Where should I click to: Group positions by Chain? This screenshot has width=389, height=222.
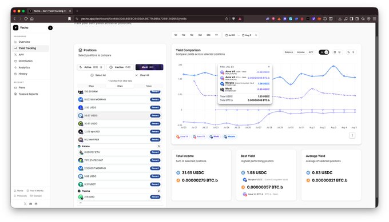(120, 86)
